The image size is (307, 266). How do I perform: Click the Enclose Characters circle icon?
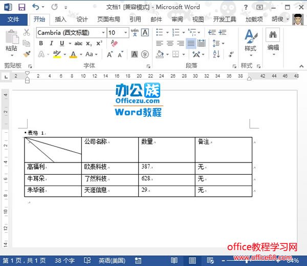coord(145,54)
